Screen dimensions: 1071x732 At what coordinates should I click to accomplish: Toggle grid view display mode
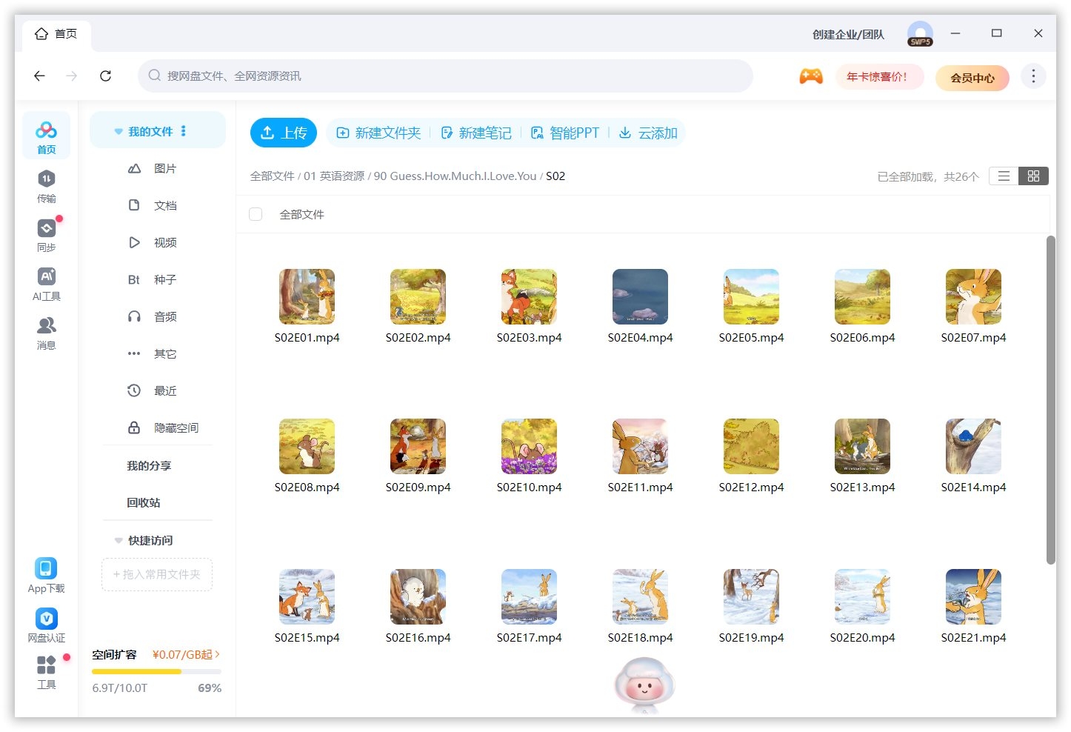[x=1033, y=176]
